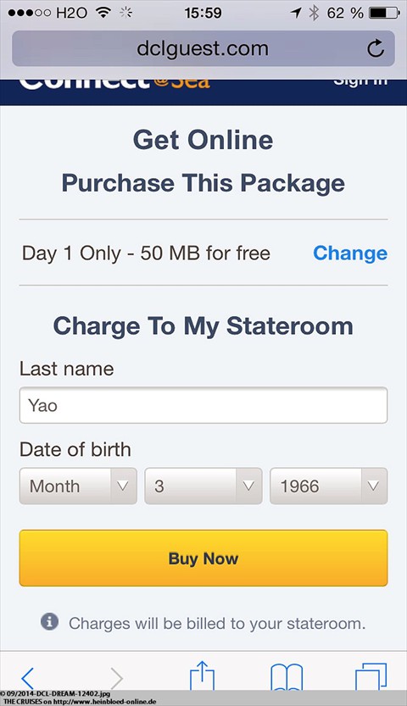Tap the Safari back arrow
407x706 pixels.
point(27,679)
